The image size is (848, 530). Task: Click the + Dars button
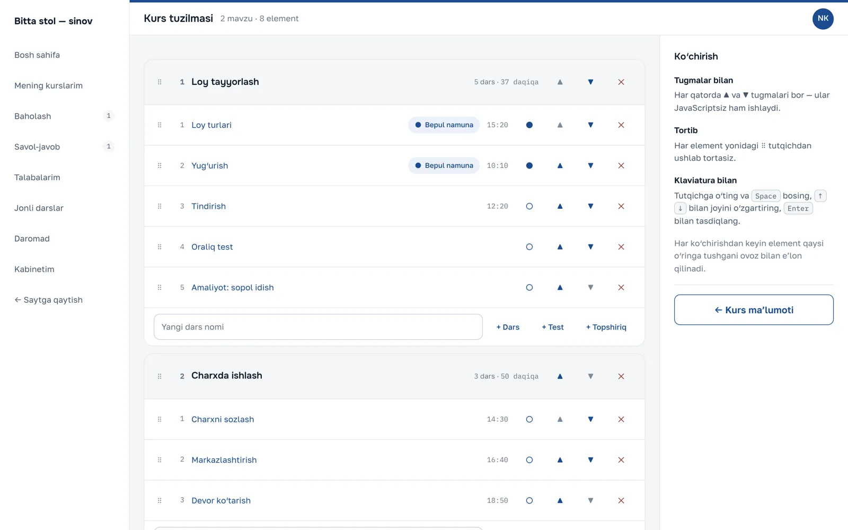pos(508,327)
